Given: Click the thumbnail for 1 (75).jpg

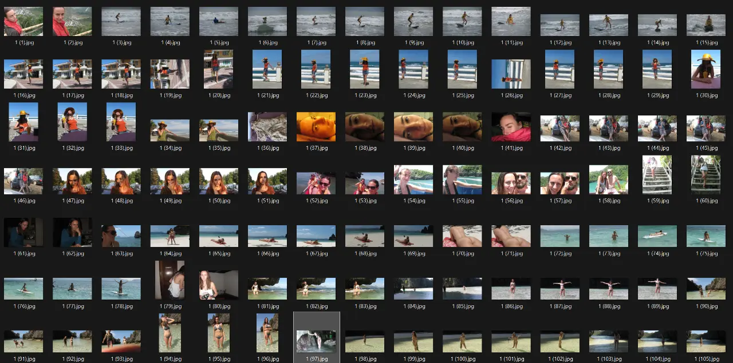Looking at the screenshot, I should point(706,236).
